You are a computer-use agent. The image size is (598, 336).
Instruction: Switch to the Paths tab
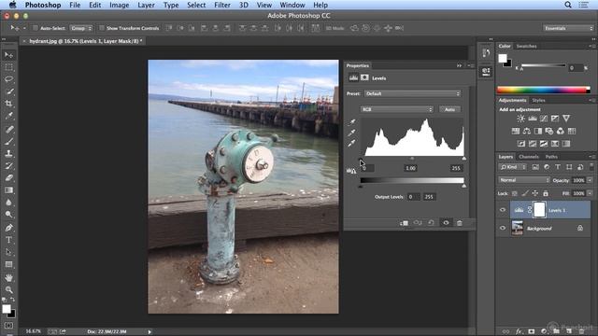click(x=551, y=157)
